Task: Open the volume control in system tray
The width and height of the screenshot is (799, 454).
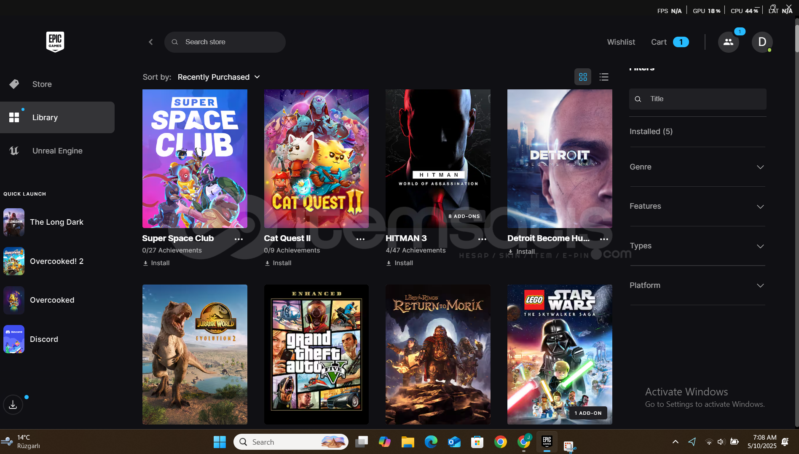Action: (721, 442)
